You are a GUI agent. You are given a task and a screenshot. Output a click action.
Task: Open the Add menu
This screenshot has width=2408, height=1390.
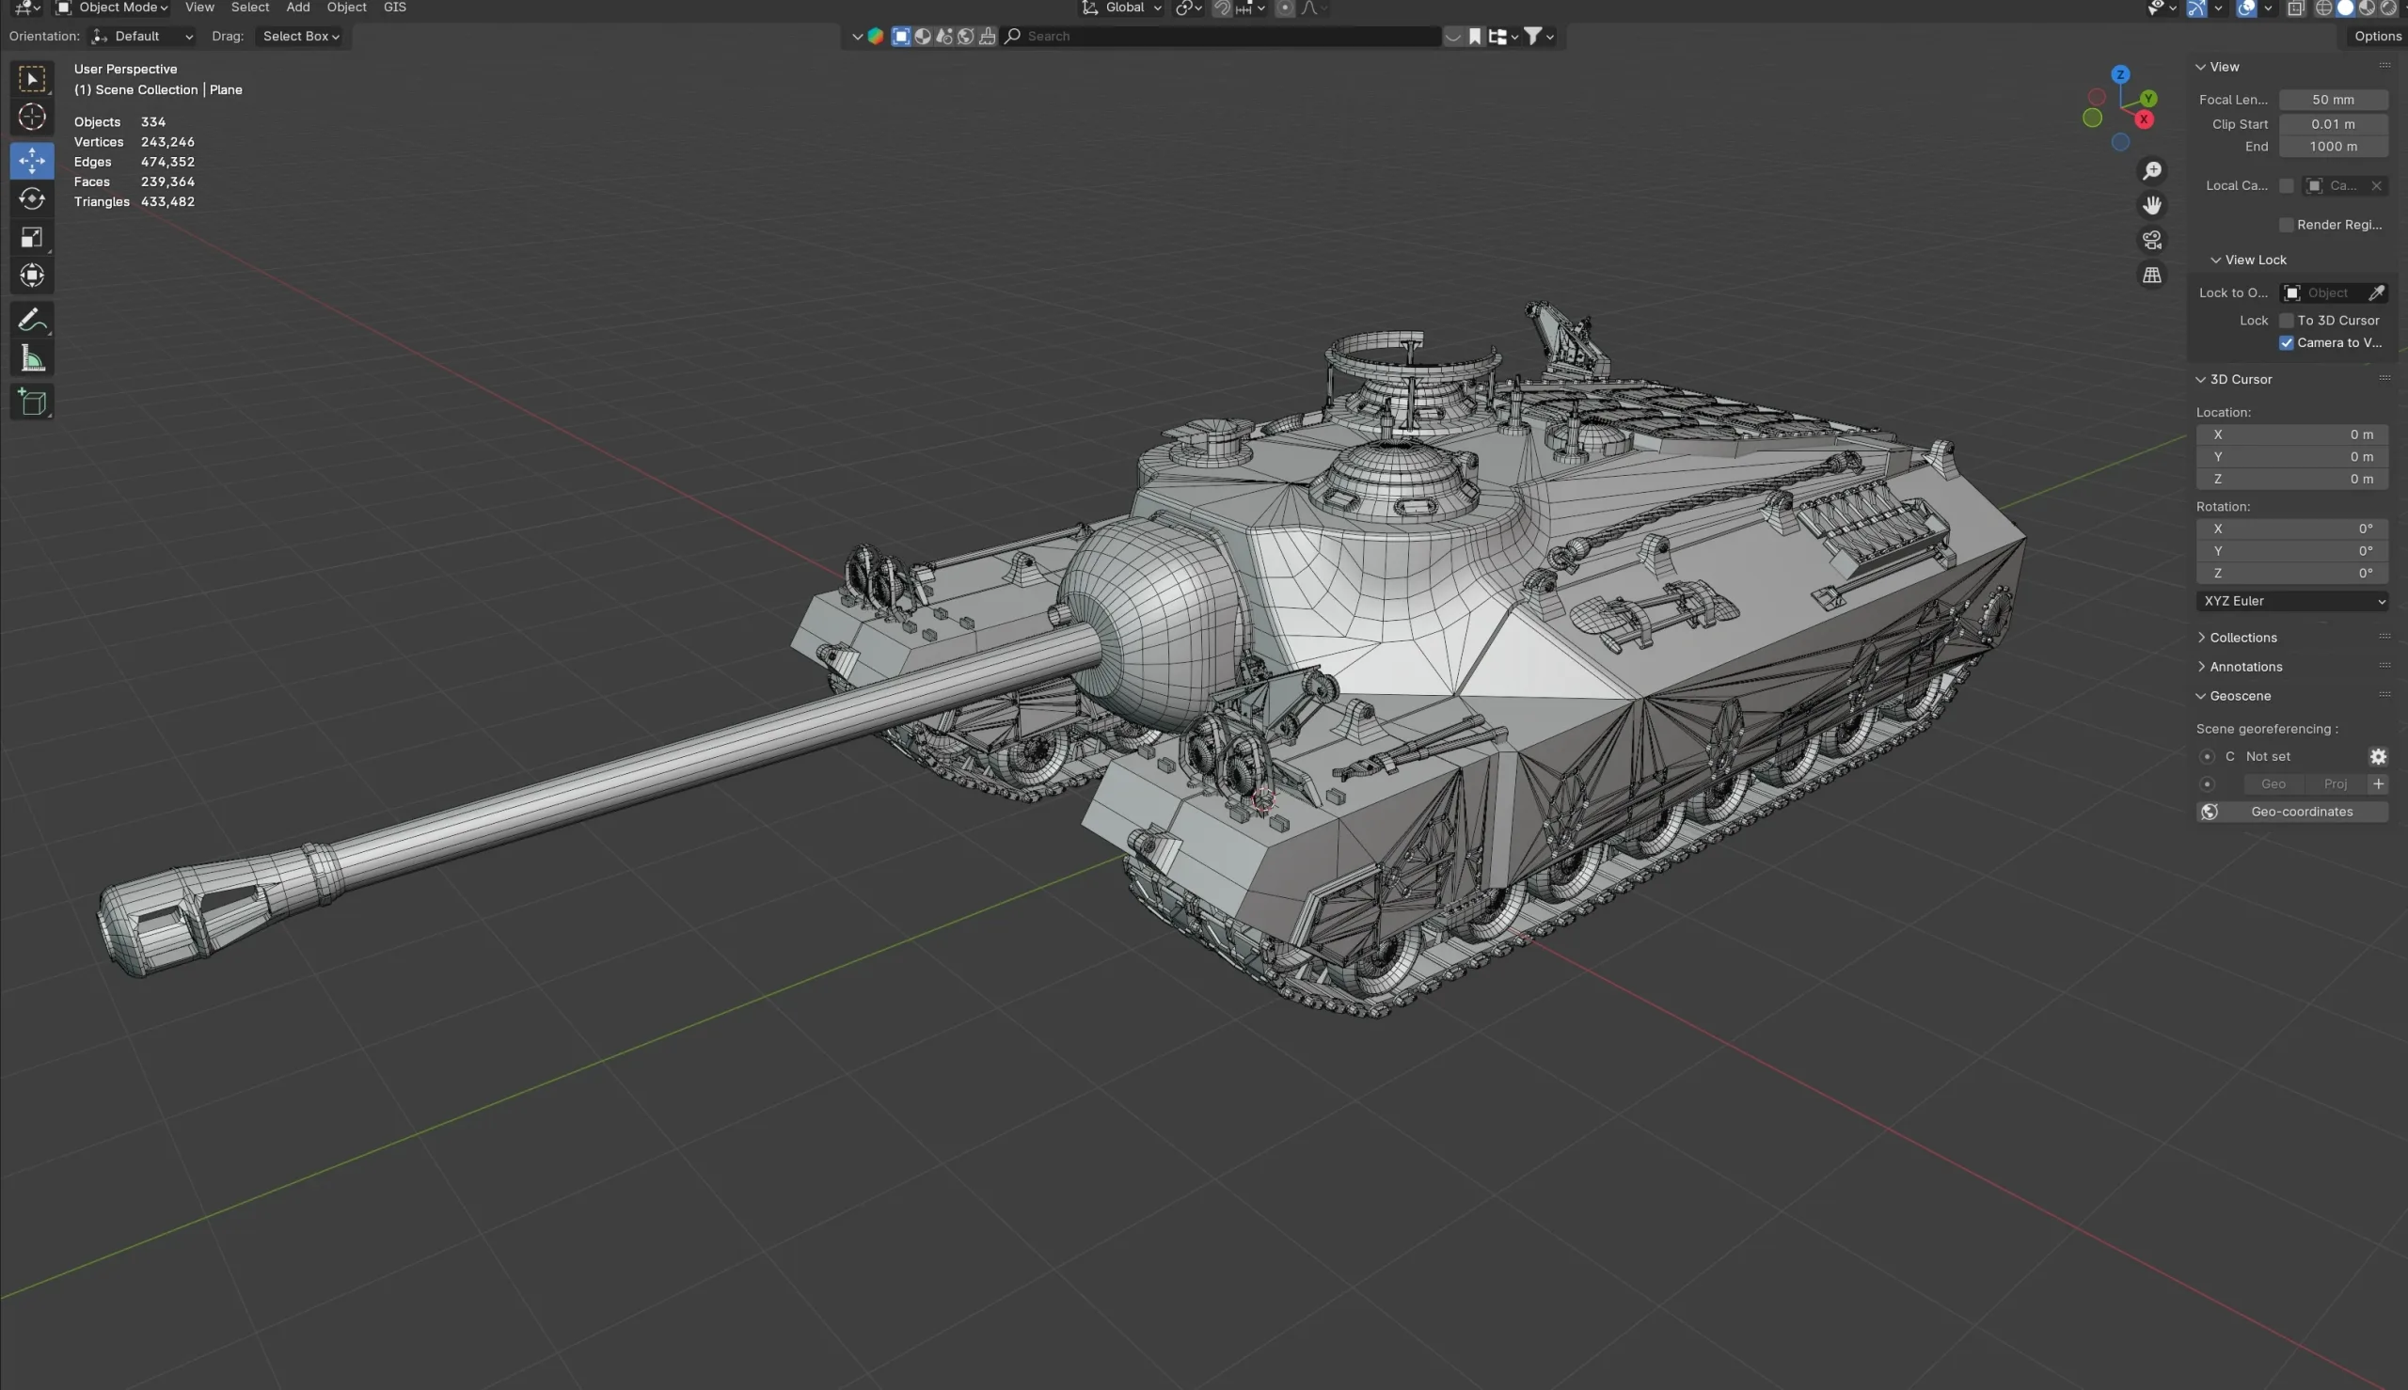point(297,8)
